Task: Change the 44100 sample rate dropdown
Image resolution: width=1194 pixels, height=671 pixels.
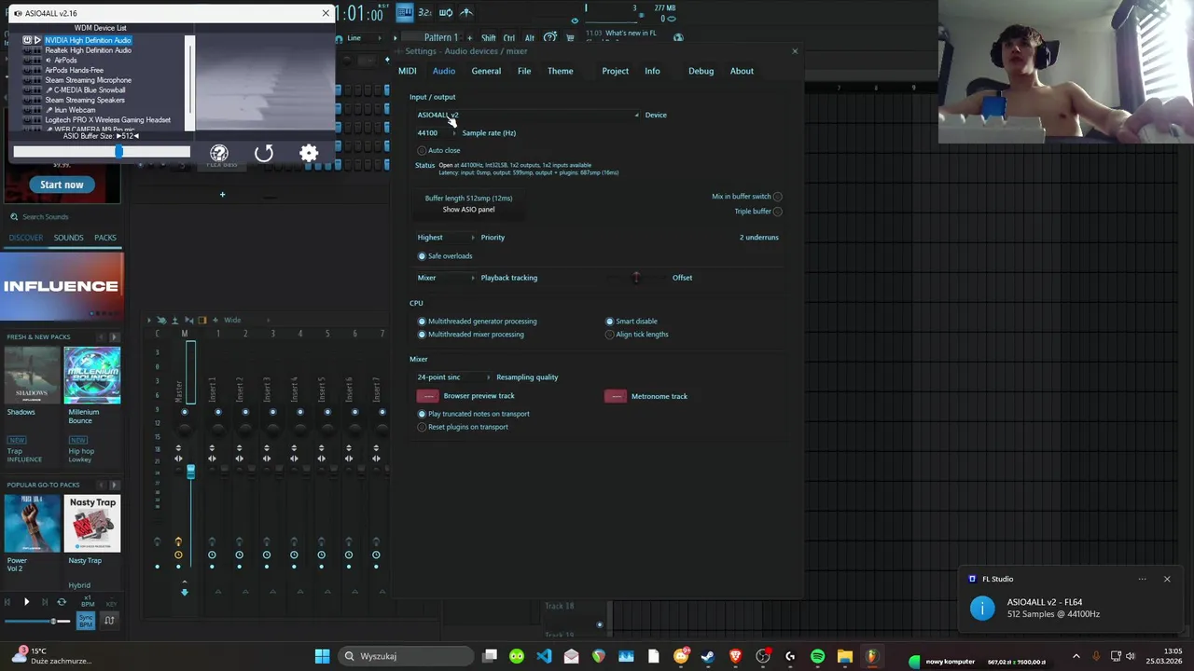Action: [437, 133]
